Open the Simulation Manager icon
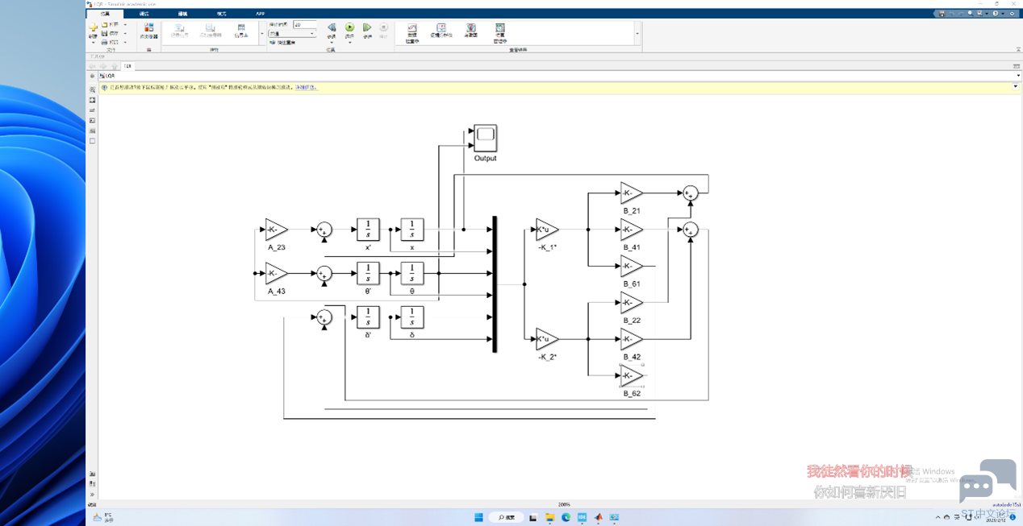The image size is (1023, 526). [x=500, y=28]
